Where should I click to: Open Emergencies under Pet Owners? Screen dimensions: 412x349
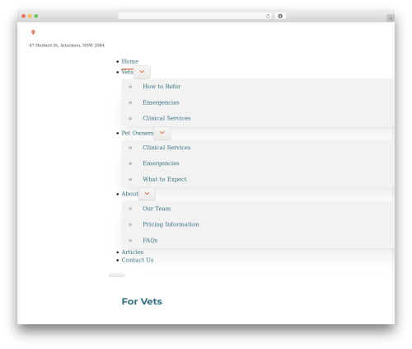click(x=161, y=163)
